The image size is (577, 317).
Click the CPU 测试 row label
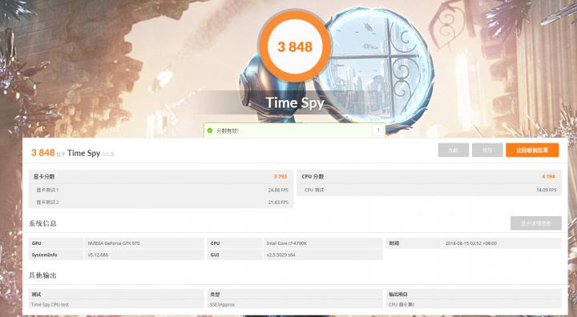point(314,191)
